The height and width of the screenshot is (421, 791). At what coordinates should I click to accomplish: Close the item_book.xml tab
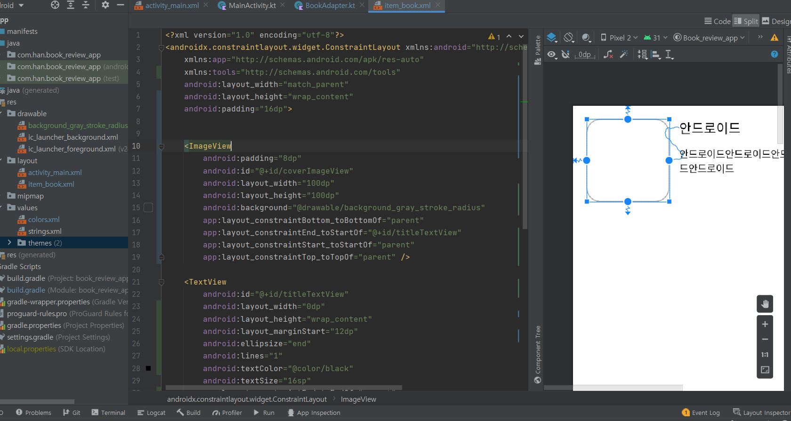pyautogui.click(x=438, y=5)
